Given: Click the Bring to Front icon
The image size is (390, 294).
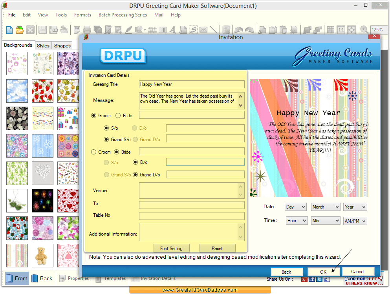Looking at the screenshot, I should tap(307, 30).
